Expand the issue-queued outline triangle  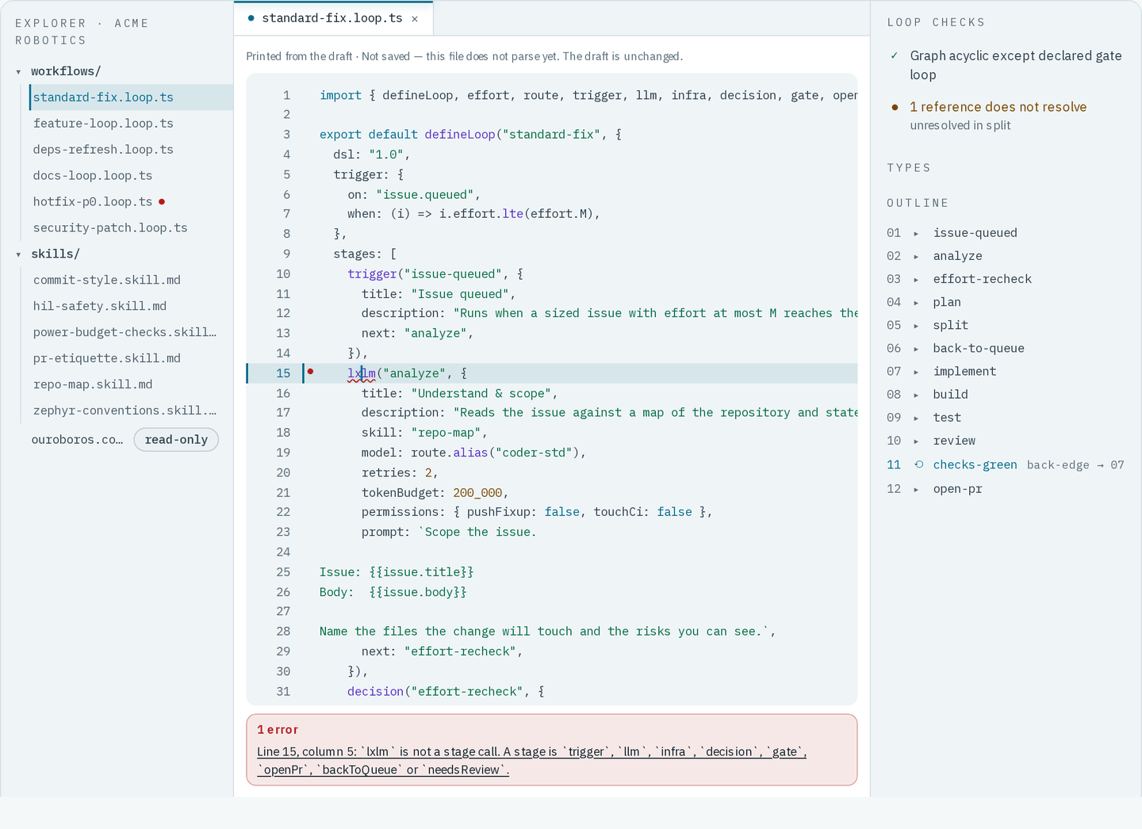(x=916, y=233)
